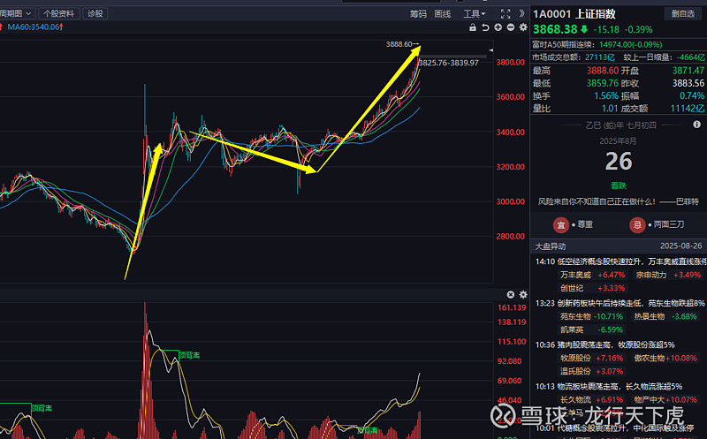Open indicator sub-chart settings gear

pyautogui.click(x=523, y=294)
